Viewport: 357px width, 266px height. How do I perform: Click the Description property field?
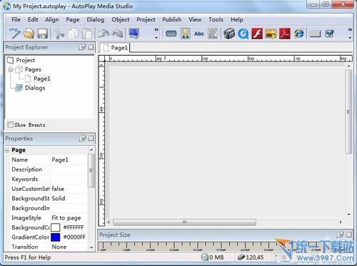69,169
